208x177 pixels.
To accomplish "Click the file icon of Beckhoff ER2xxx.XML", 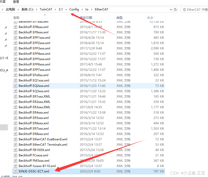I will pyautogui.click(x=16, y=102).
